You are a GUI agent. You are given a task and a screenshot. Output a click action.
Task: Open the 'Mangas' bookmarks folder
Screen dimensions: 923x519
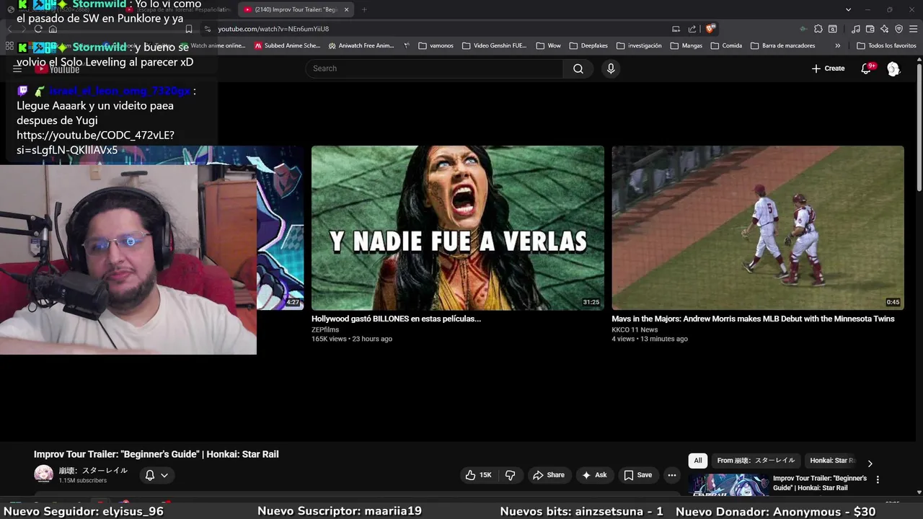tap(686, 45)
